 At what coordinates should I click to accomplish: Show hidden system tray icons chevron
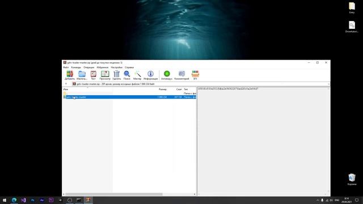[x=318, y=200]
